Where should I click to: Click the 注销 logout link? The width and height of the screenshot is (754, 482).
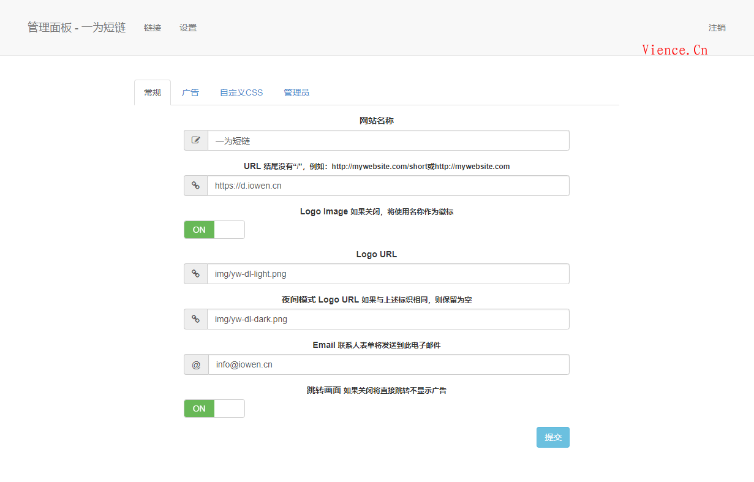(717, 28)
